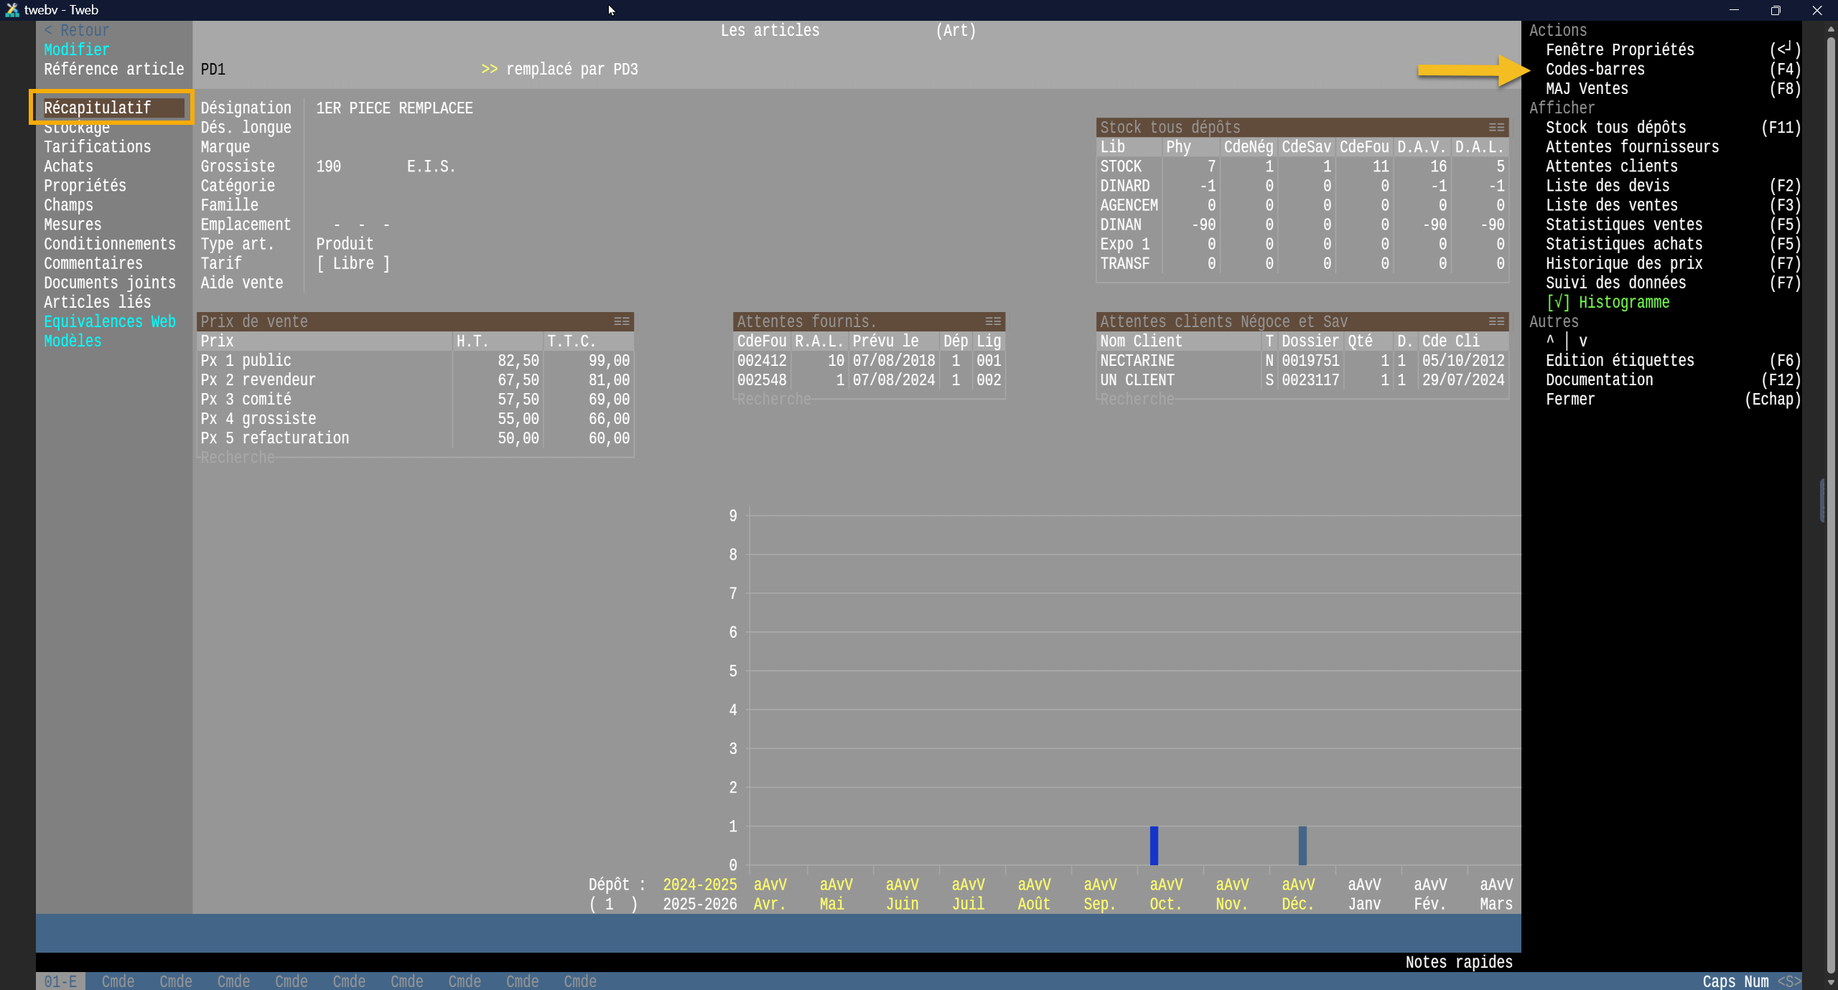Select the 01-E session tab
1838x990 pixels.
60,981
